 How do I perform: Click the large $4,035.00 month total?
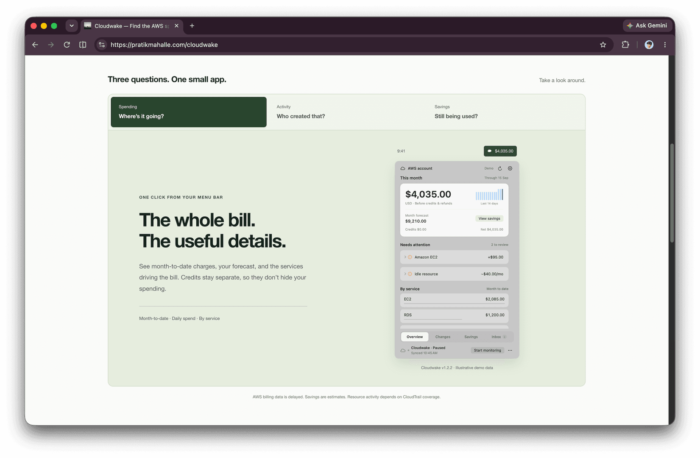click(428, 194)
